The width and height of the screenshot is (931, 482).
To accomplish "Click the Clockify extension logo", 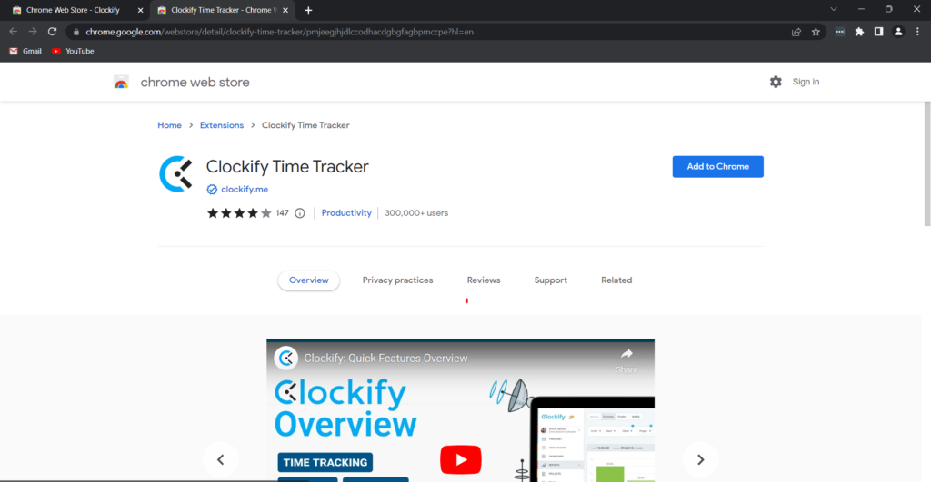I will [x=176, y=173].
